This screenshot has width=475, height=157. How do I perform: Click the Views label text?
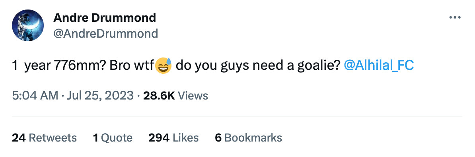pos(193,96)
